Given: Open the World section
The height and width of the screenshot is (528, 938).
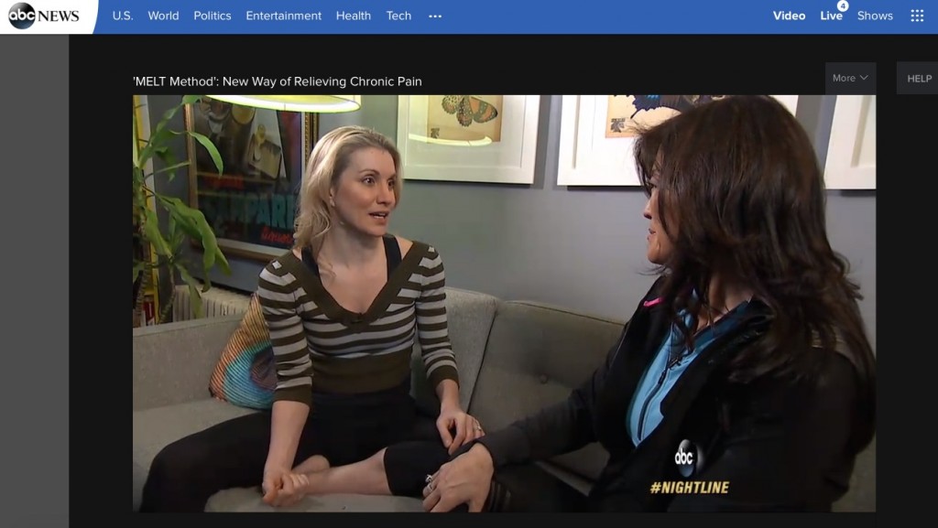Looking at the screenshot, I should 163,16.
